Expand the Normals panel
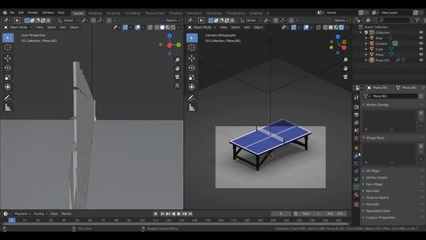Image resolution: width=426 pixels, height=240 pixels. (373, 191)
